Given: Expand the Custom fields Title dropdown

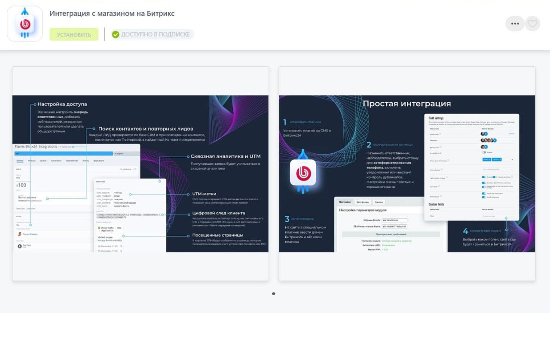Looking at the screenshot, I should (498, 216).
